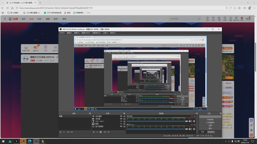Open settings gear for 桌面音频 mixer channel

coord(194,121)
